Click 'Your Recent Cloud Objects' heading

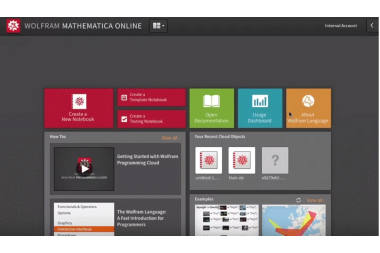[x=220, y=137]
